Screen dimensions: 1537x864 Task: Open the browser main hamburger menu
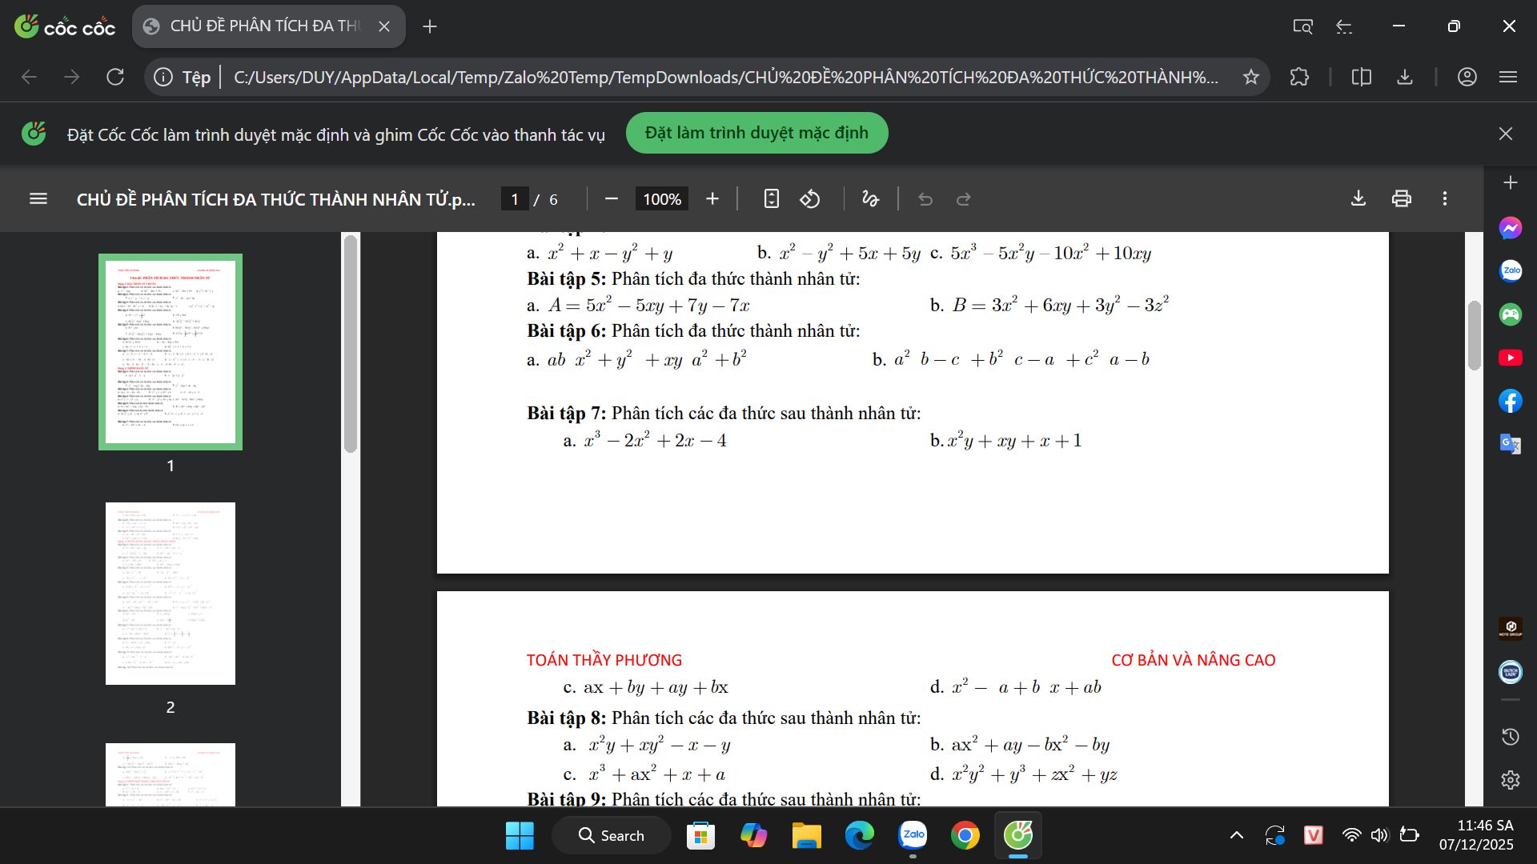1508,77
